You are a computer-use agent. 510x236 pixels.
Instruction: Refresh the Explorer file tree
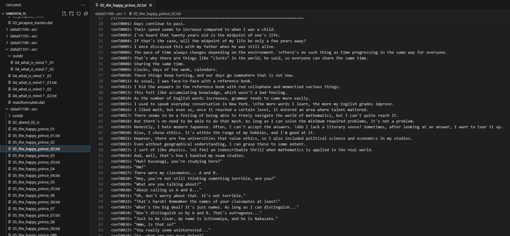coord(79,14)
